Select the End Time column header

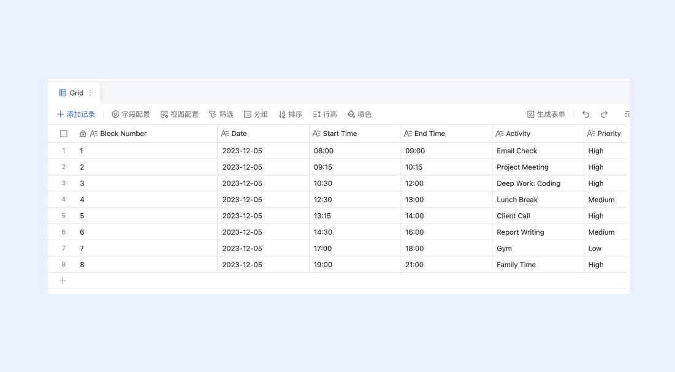(x=447, y=134)
